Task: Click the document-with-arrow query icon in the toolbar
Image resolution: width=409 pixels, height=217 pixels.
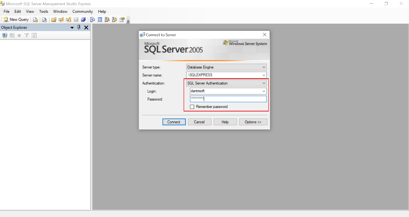Action: click(44, 20)
